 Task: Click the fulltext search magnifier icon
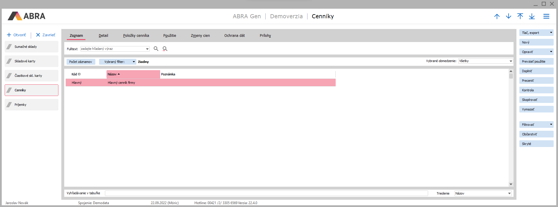[x=156, y=49]
